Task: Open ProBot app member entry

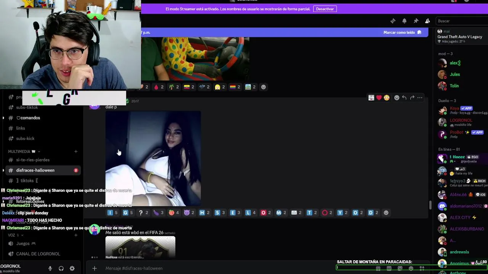Action: pos(461,134)
